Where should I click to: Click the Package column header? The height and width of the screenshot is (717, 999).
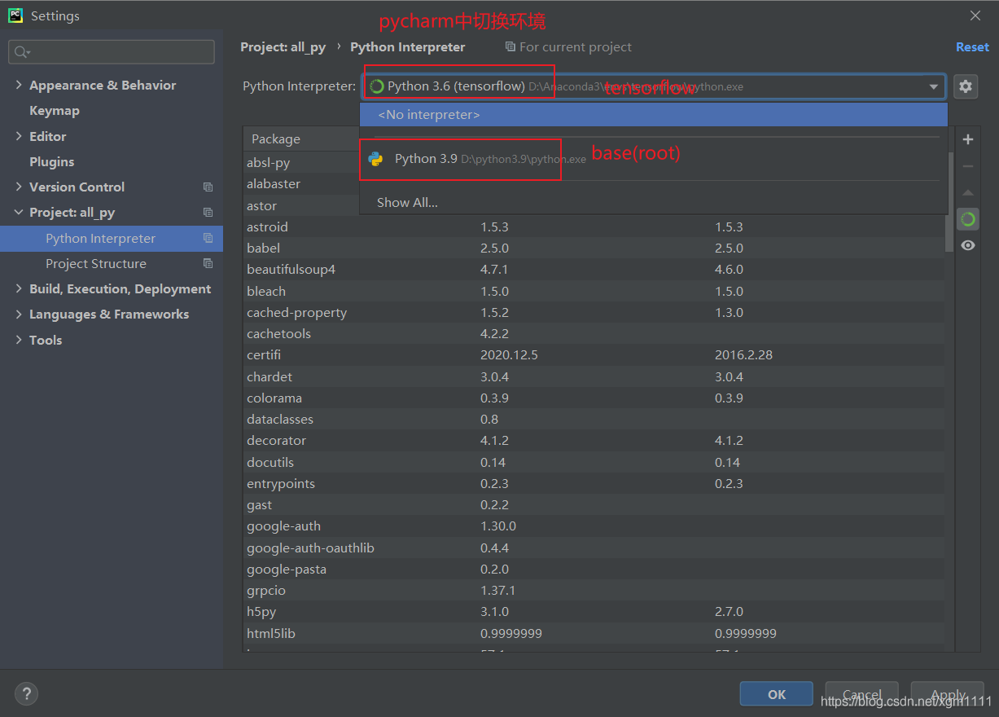(x=301, y=139)
